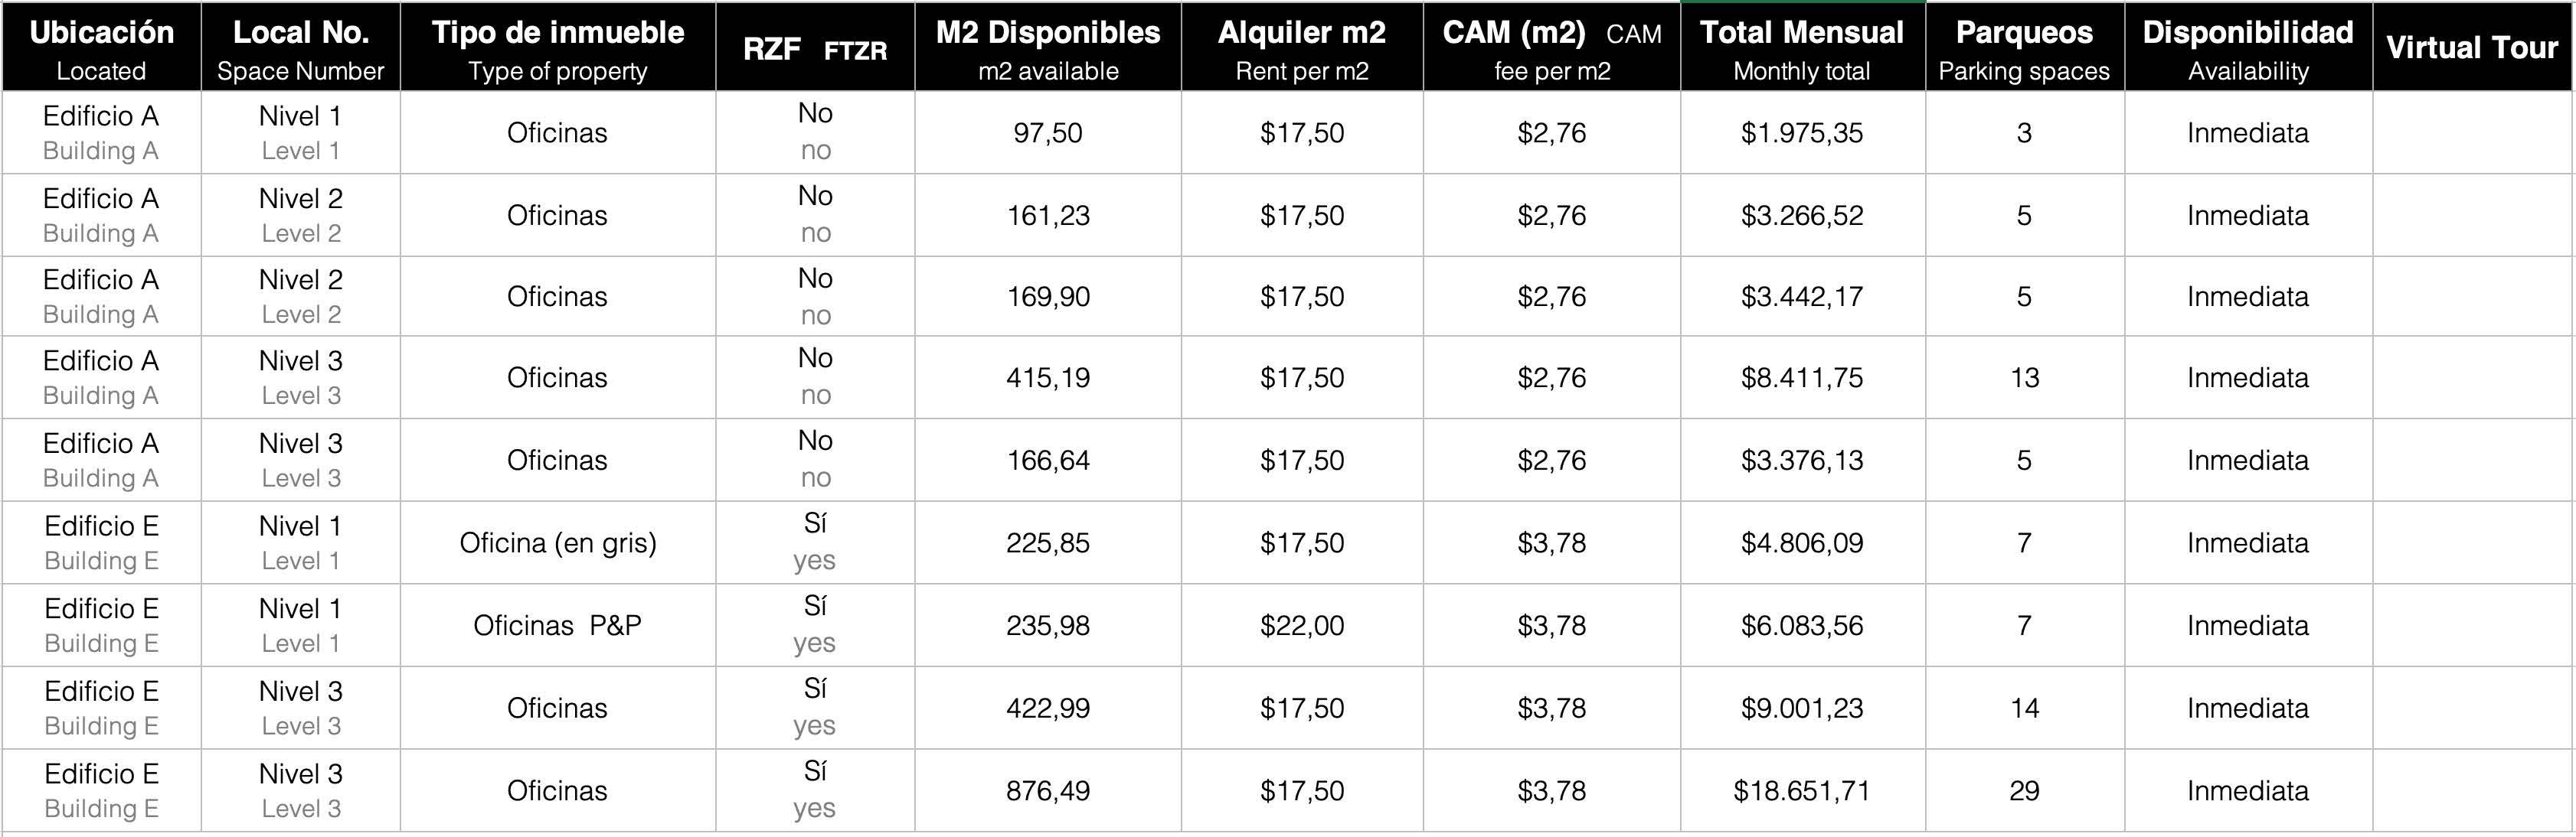Select the Total Mensual header cell

tap(1803, 47)
